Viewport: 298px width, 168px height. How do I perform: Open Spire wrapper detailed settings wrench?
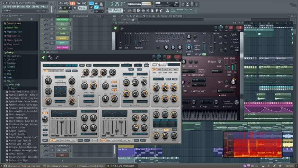click(57, 57)
